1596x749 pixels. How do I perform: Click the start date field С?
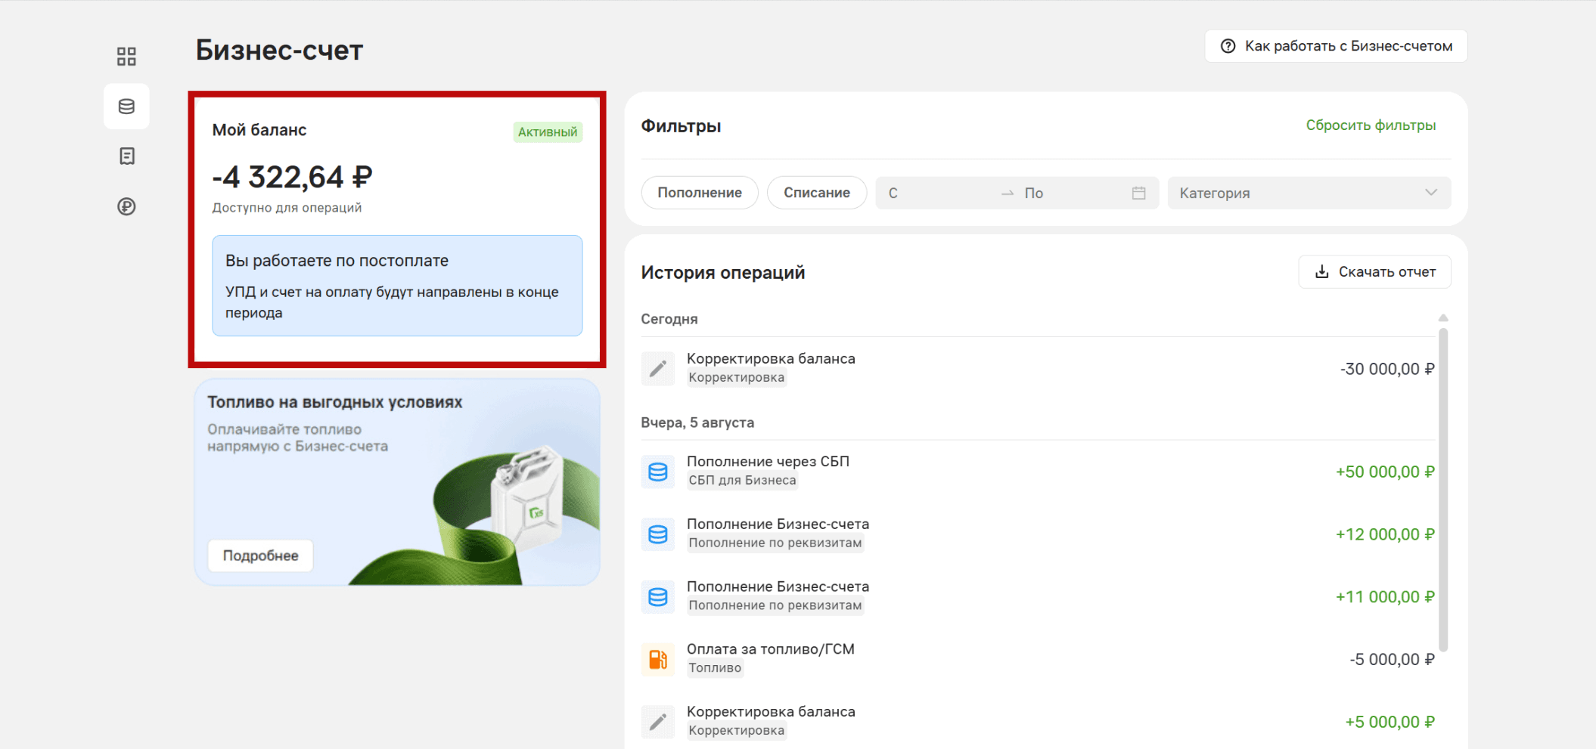point(936,193)
